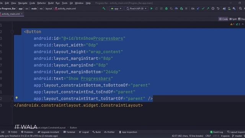Open the Git menu in menu bar
The width and height of the screenshot is (245, 138).
coord(71,3)
